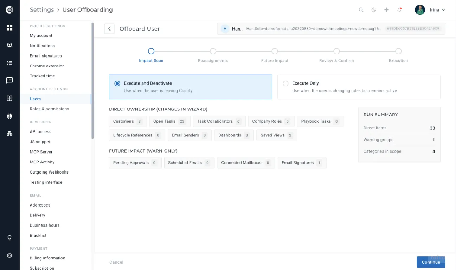Click the lightbulb icon in left sidebar
The image size is (456, 270).
[x=9, y=238]
